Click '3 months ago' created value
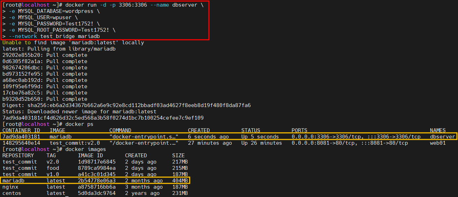Screen dimensions: 458x197 pos(144,187)
